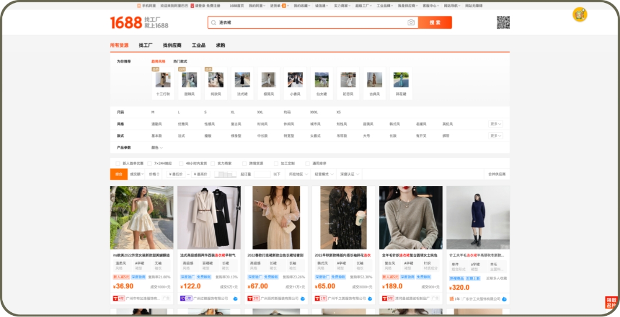Open the ¥320.0 navy dress product image
The image size is (620, 317).
point(478,218)
